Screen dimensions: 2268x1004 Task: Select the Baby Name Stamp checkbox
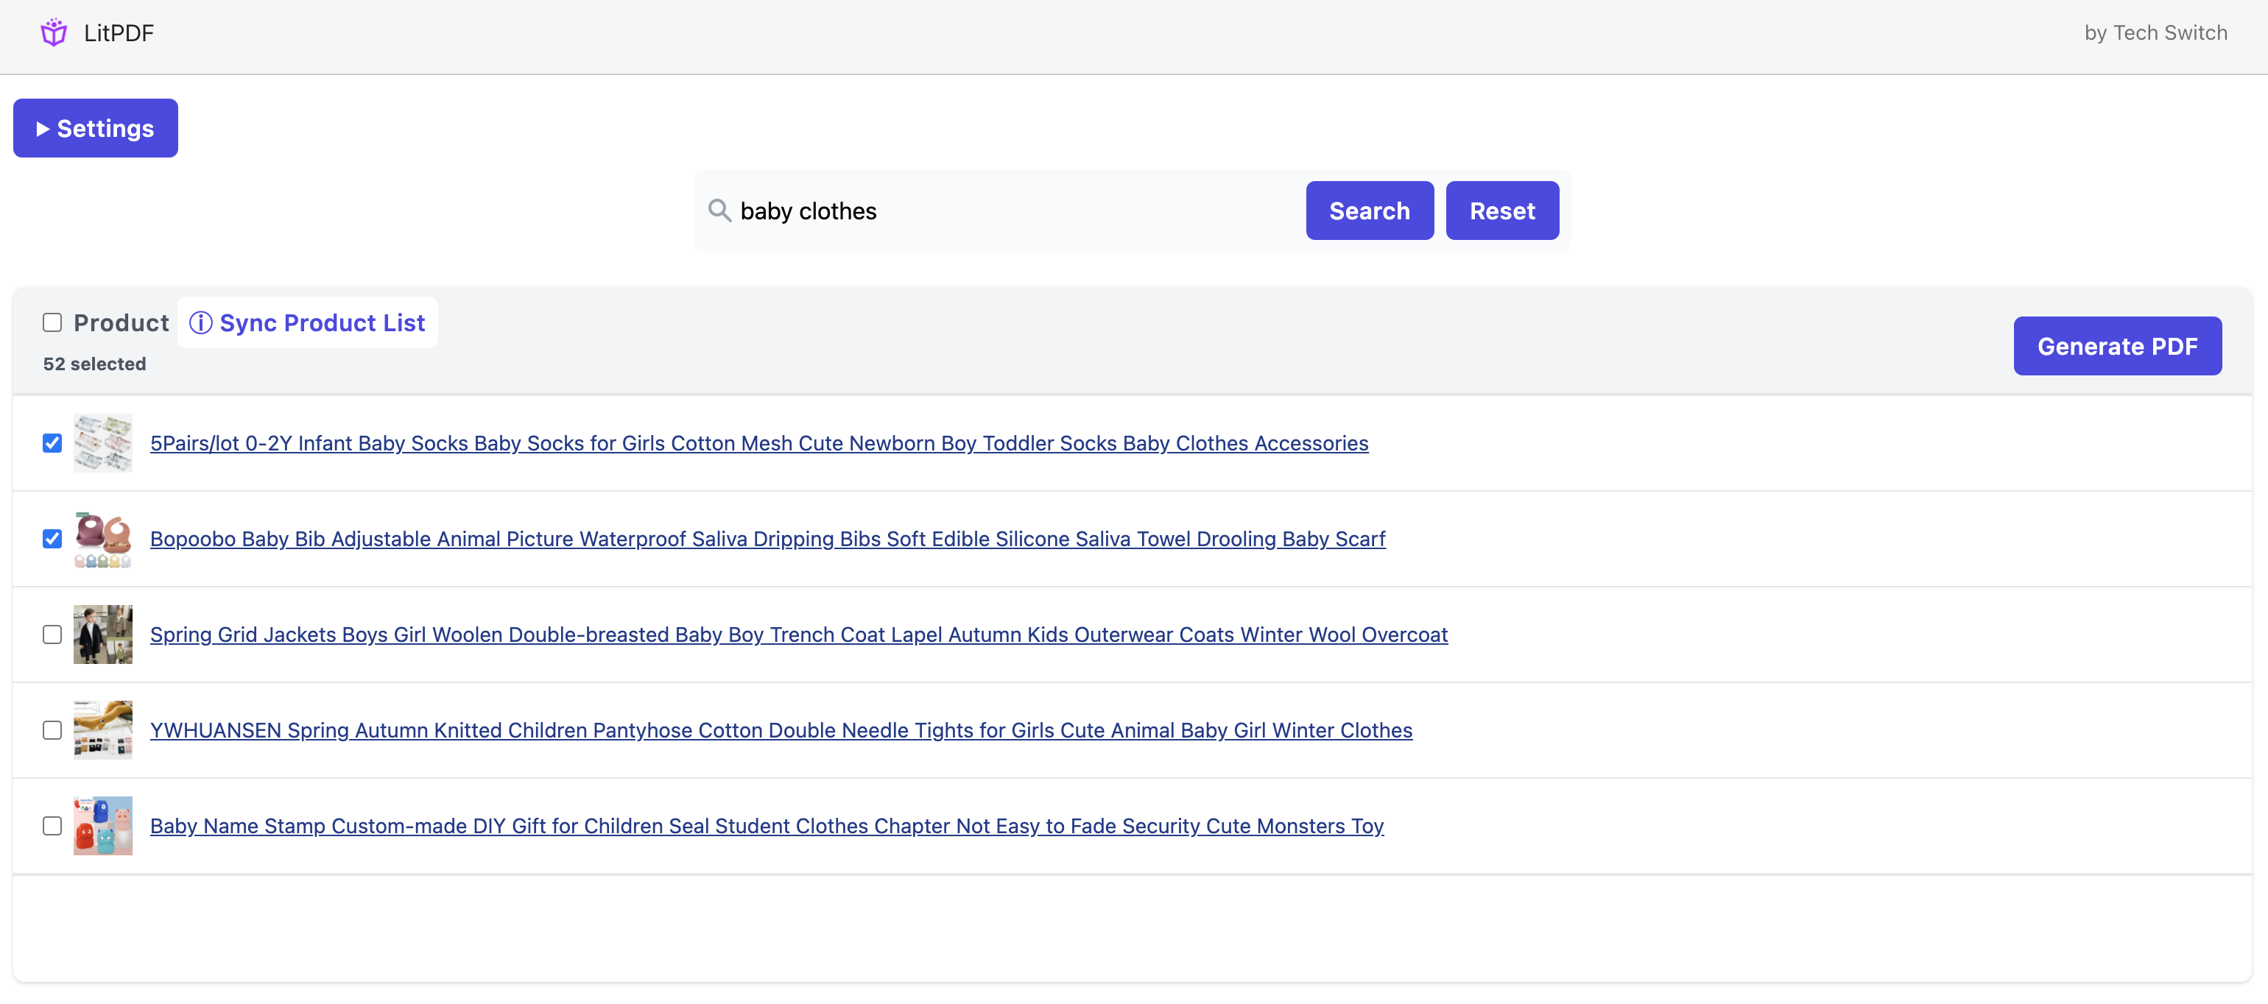[53, 825]
